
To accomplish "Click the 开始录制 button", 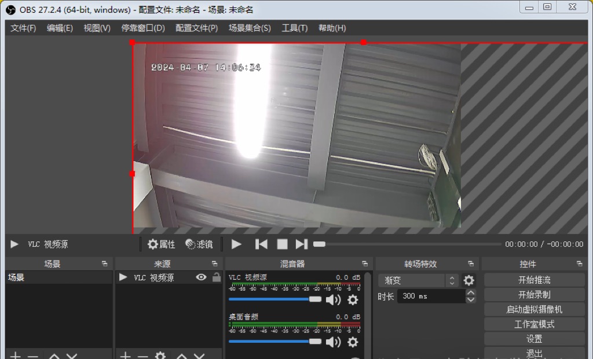I will click(x=534, y=295).
